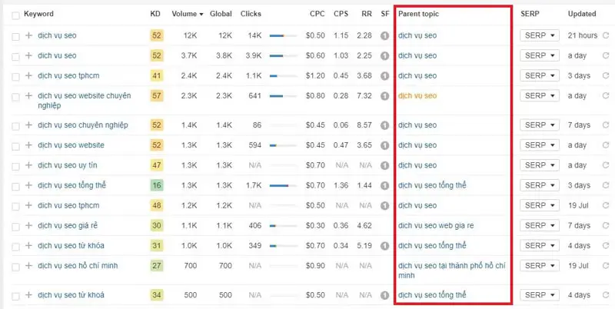Viewport: 615px width, 309px height.
Task: Tick checkbox for 'dịch vụ seo giá rẻ'
Action: pos(15,227)
